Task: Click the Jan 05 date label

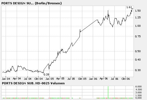Action: pos(50,79)
